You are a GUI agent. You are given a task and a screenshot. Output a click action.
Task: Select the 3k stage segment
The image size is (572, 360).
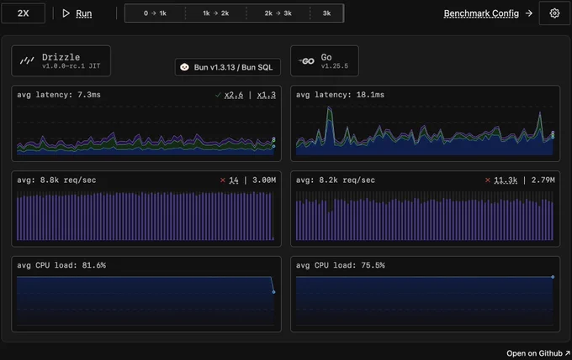pyautogui.click(x=326, y=13)
